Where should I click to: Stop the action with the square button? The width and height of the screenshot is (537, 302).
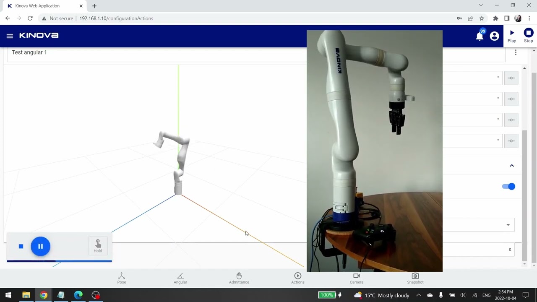coord(21,246)
